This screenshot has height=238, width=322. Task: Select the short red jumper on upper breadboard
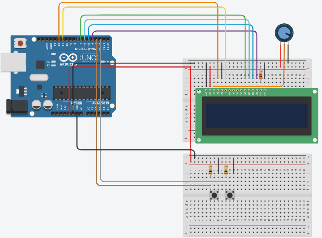coord(210,77)
